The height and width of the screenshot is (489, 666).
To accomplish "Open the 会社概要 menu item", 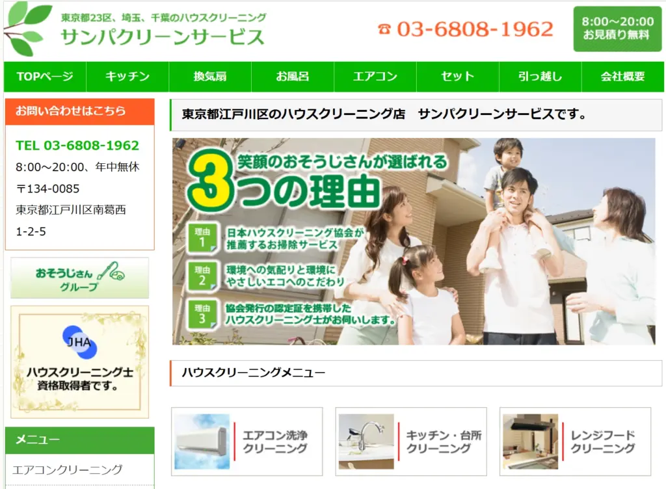I will coord(622,77).
